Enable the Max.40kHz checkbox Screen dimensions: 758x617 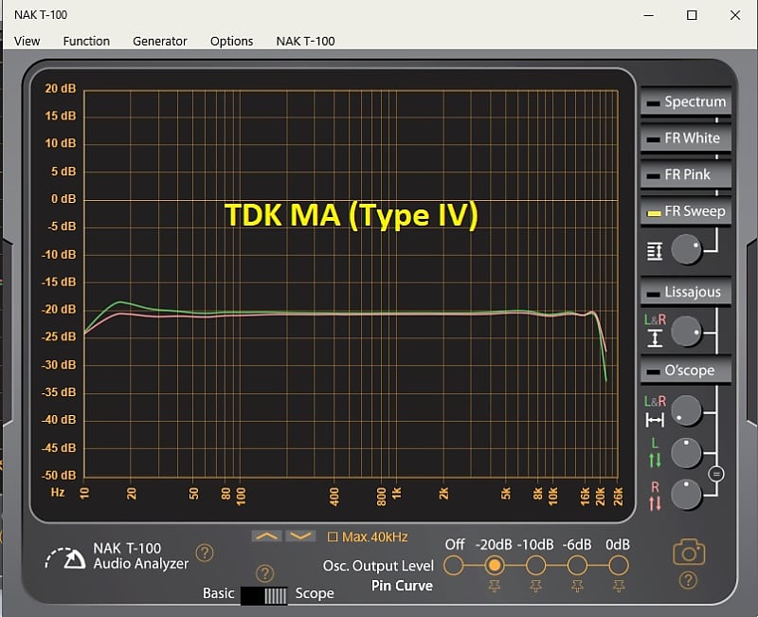(x=333, y=536)
